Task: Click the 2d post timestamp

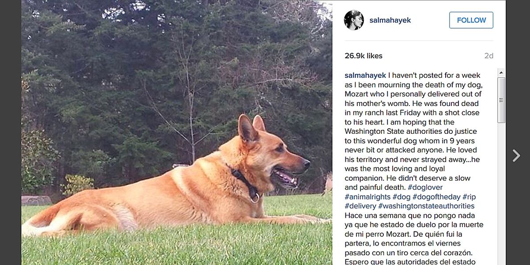Action: [x=488, y=56]
